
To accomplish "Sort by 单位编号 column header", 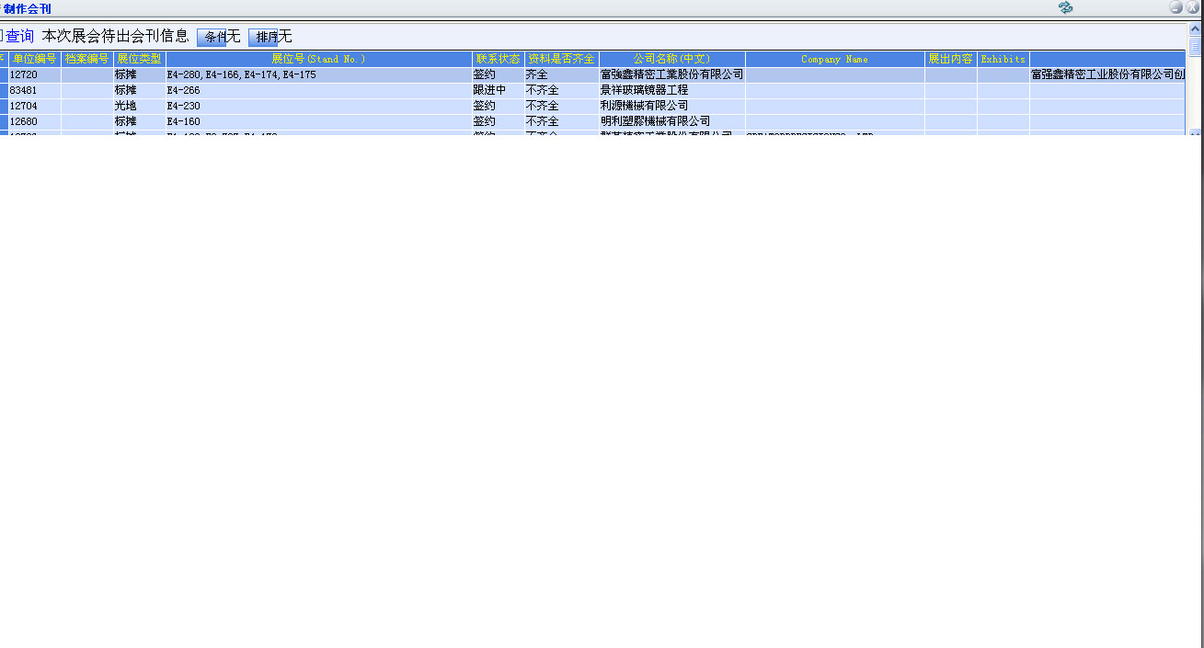I will [35, 59].
